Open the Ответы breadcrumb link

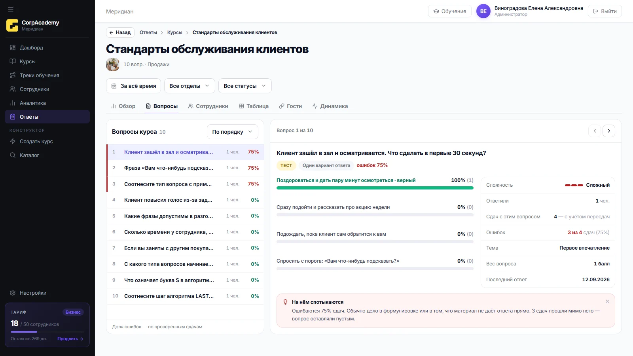click(x=148, y=32)
